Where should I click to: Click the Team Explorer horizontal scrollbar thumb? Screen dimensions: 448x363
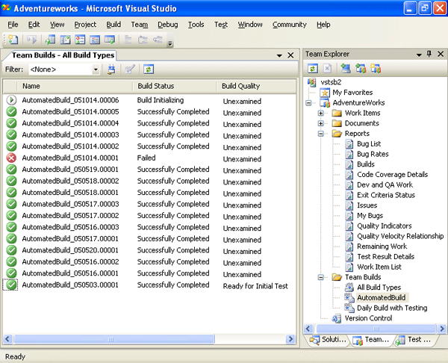(x=376, y=329)
